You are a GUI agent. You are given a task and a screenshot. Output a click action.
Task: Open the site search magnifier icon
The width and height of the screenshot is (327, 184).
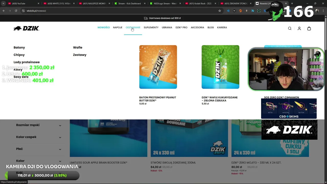[x=290, y=28]
